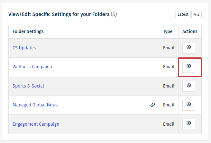Click the Email type cell for CS Updates
Viewport: 211px width, 143px height.
tap(168, 48)
